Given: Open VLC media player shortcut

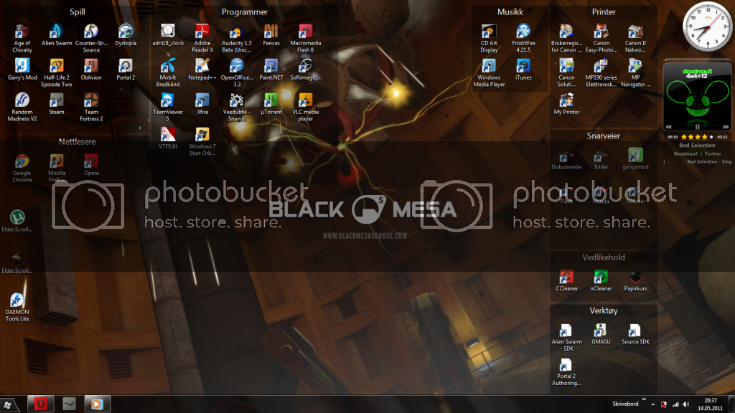Looking at the screenshot, I should 306,101.
